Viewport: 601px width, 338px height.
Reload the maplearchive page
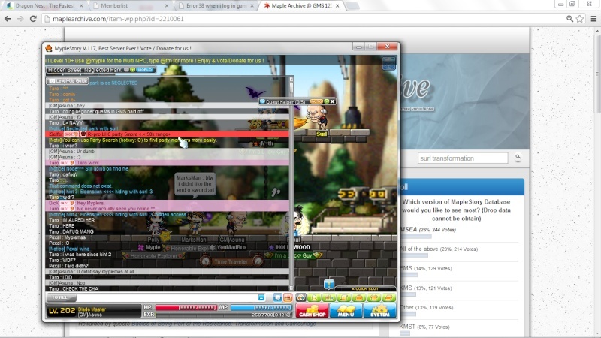(x=33, y=19)
